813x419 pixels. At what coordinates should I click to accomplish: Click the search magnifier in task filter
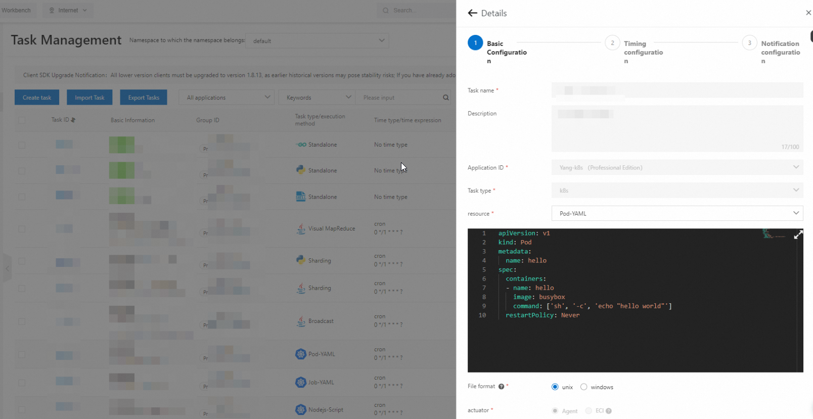[x=446, y=98]
